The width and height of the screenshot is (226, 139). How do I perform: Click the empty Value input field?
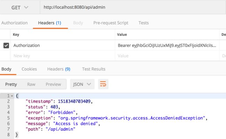point(167,56)
